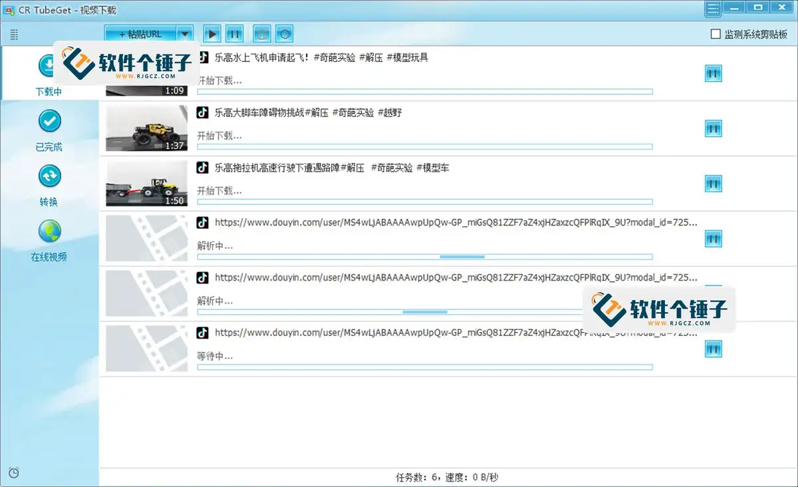Select the title 乐高大脚车障碍物挑战#解压 #奇葩实验 #越野
798x487 pixels.
tap(308, 113)
